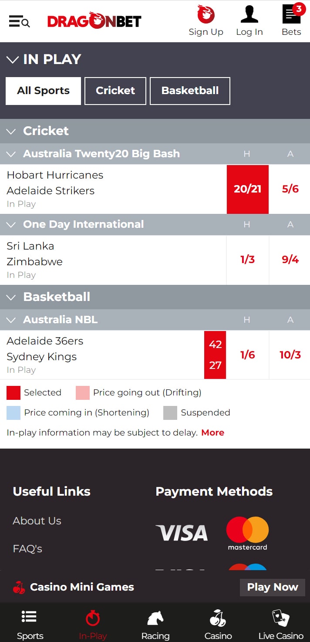Select 5/6 odds for Adelaide Strikers

tap(290, 189)
